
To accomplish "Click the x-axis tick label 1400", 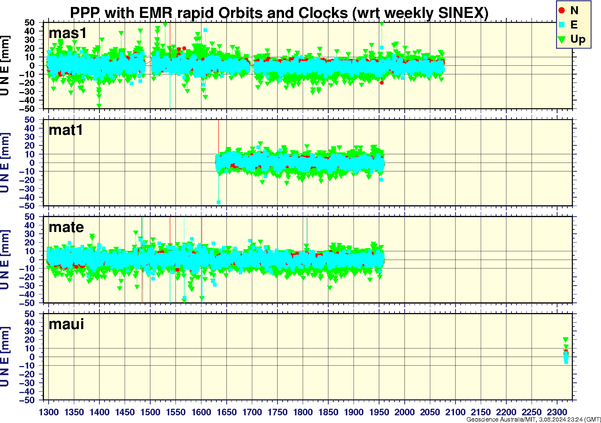I will coord(99,412).
